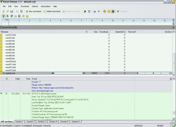Image resolution: width=176 pixels, height=127 pixels.
Task: Click the yellow clock scheduler icon
Action: pyautogui.click(x=104, y=11)
